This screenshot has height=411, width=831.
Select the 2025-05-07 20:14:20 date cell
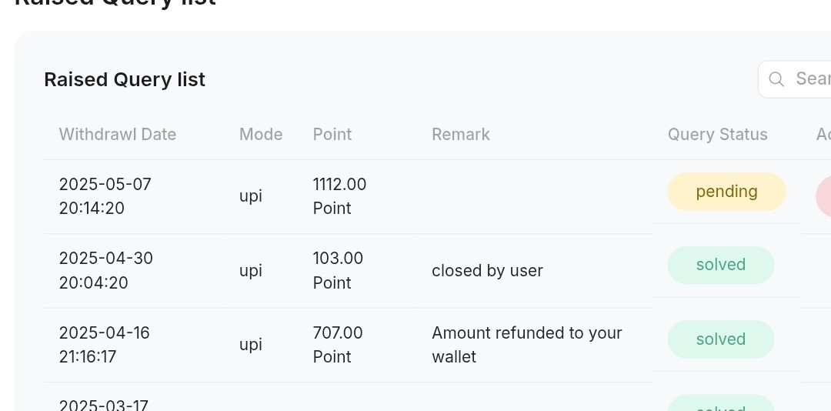[x=105, y=196]
